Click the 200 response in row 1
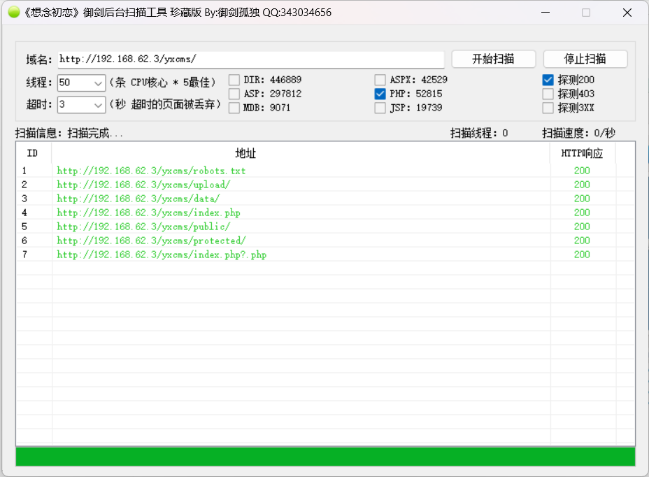Viewport: 649px width, 477px height. [582, 171]
